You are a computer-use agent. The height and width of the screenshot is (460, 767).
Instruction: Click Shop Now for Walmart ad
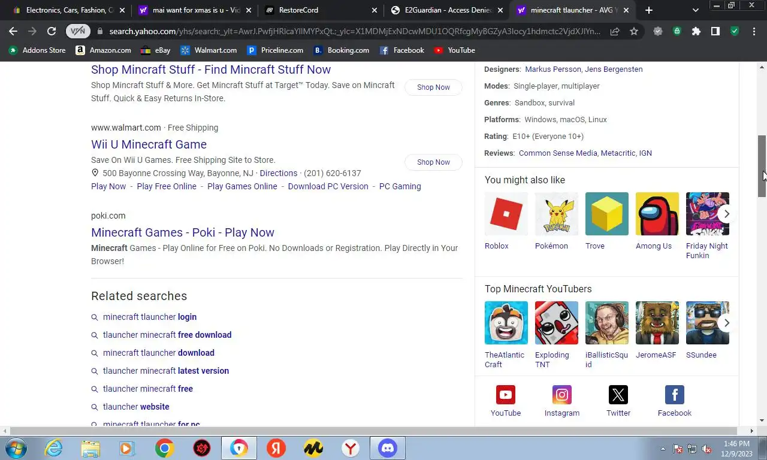[433, 162]
